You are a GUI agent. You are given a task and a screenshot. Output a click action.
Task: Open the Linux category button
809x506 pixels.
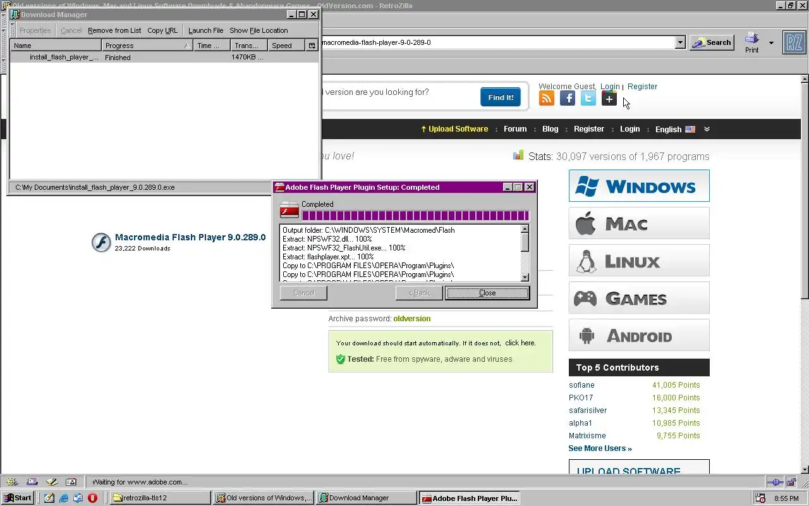coord(639,261)
